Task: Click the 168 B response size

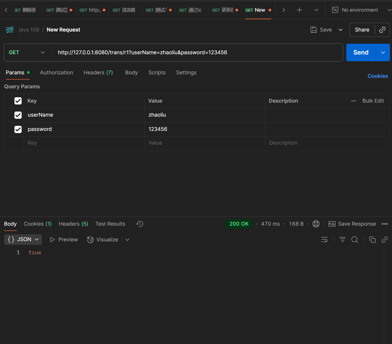Action: pyautogui.click(x=296, y=224)
